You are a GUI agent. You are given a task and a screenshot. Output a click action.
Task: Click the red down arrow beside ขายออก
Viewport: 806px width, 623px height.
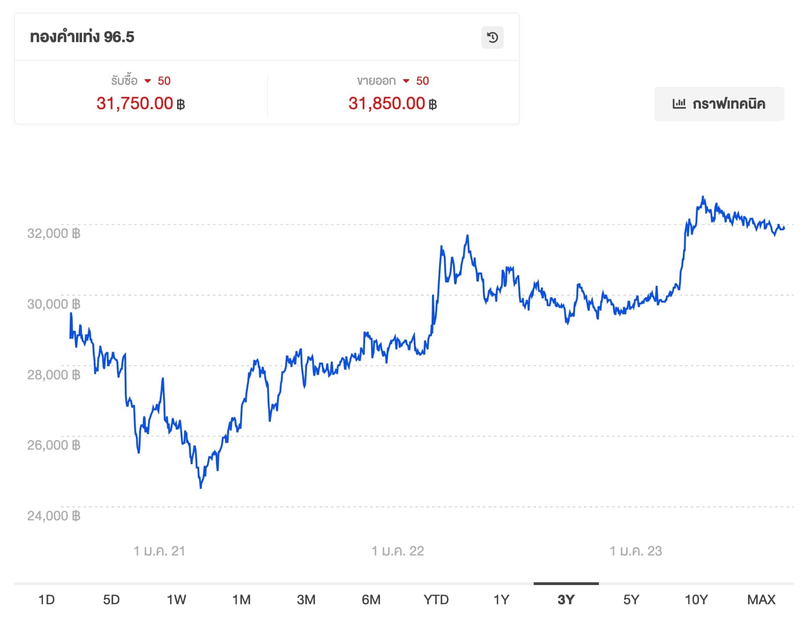click(x=406, y=81)
